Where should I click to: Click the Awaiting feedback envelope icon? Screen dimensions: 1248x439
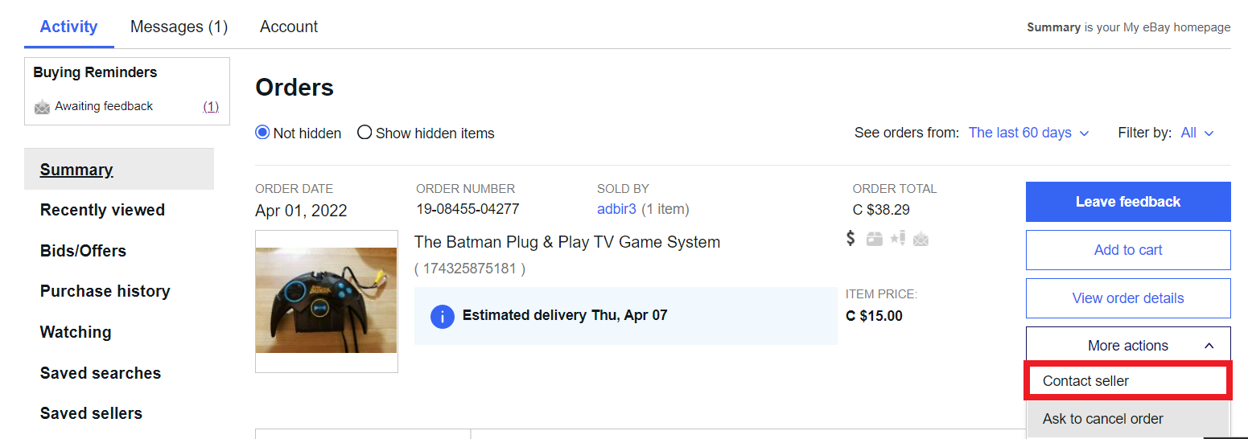tap(42, 107)
